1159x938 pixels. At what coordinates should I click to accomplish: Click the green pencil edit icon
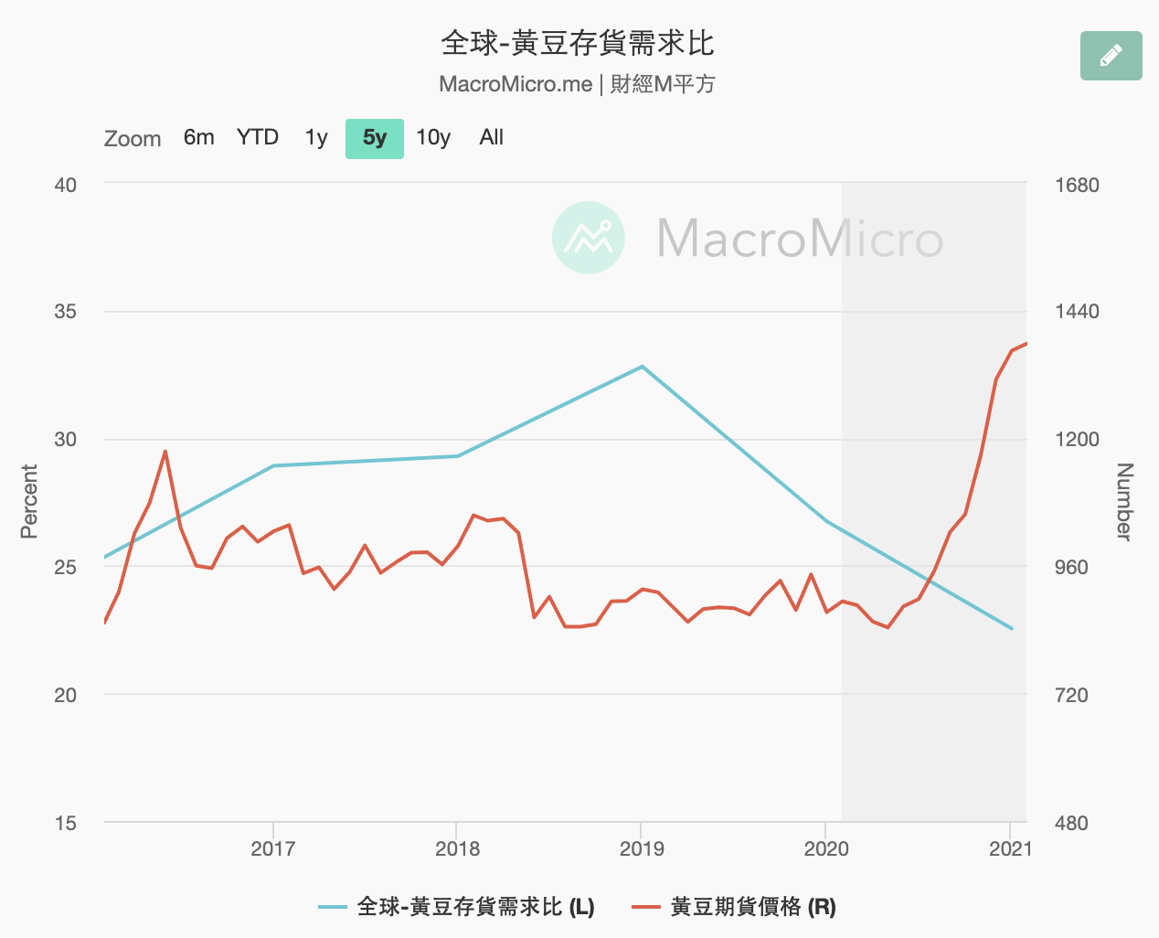click(1111, 56)
